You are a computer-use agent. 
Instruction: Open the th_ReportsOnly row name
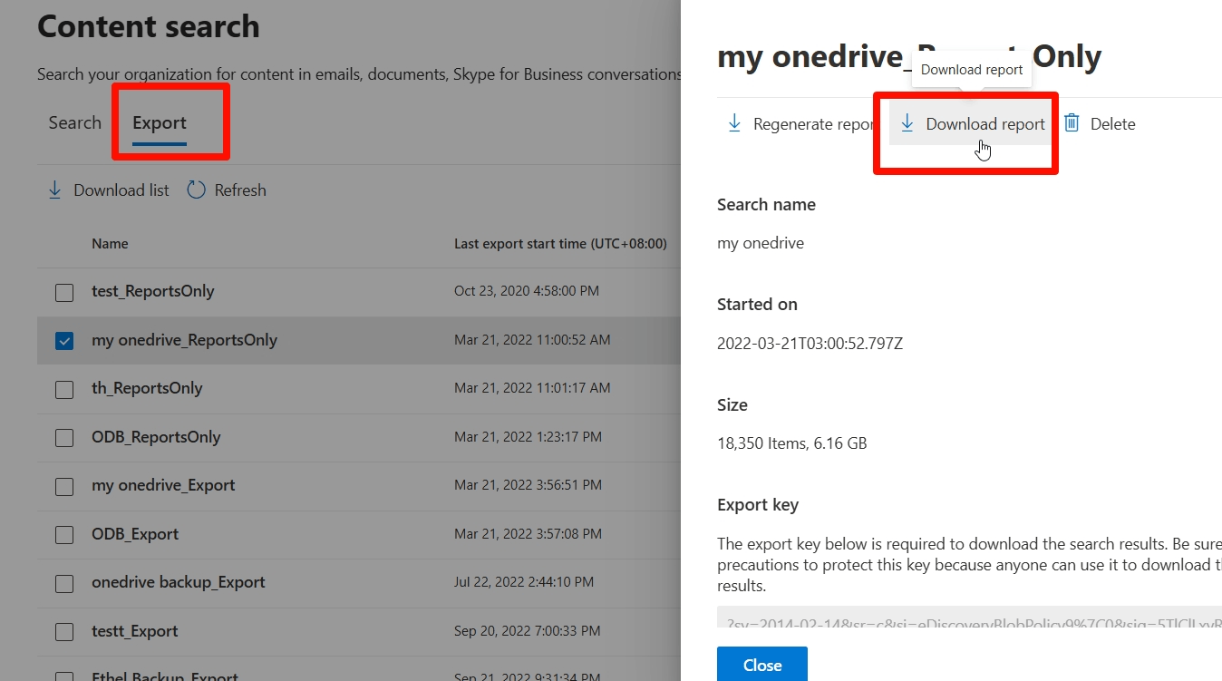147,388
